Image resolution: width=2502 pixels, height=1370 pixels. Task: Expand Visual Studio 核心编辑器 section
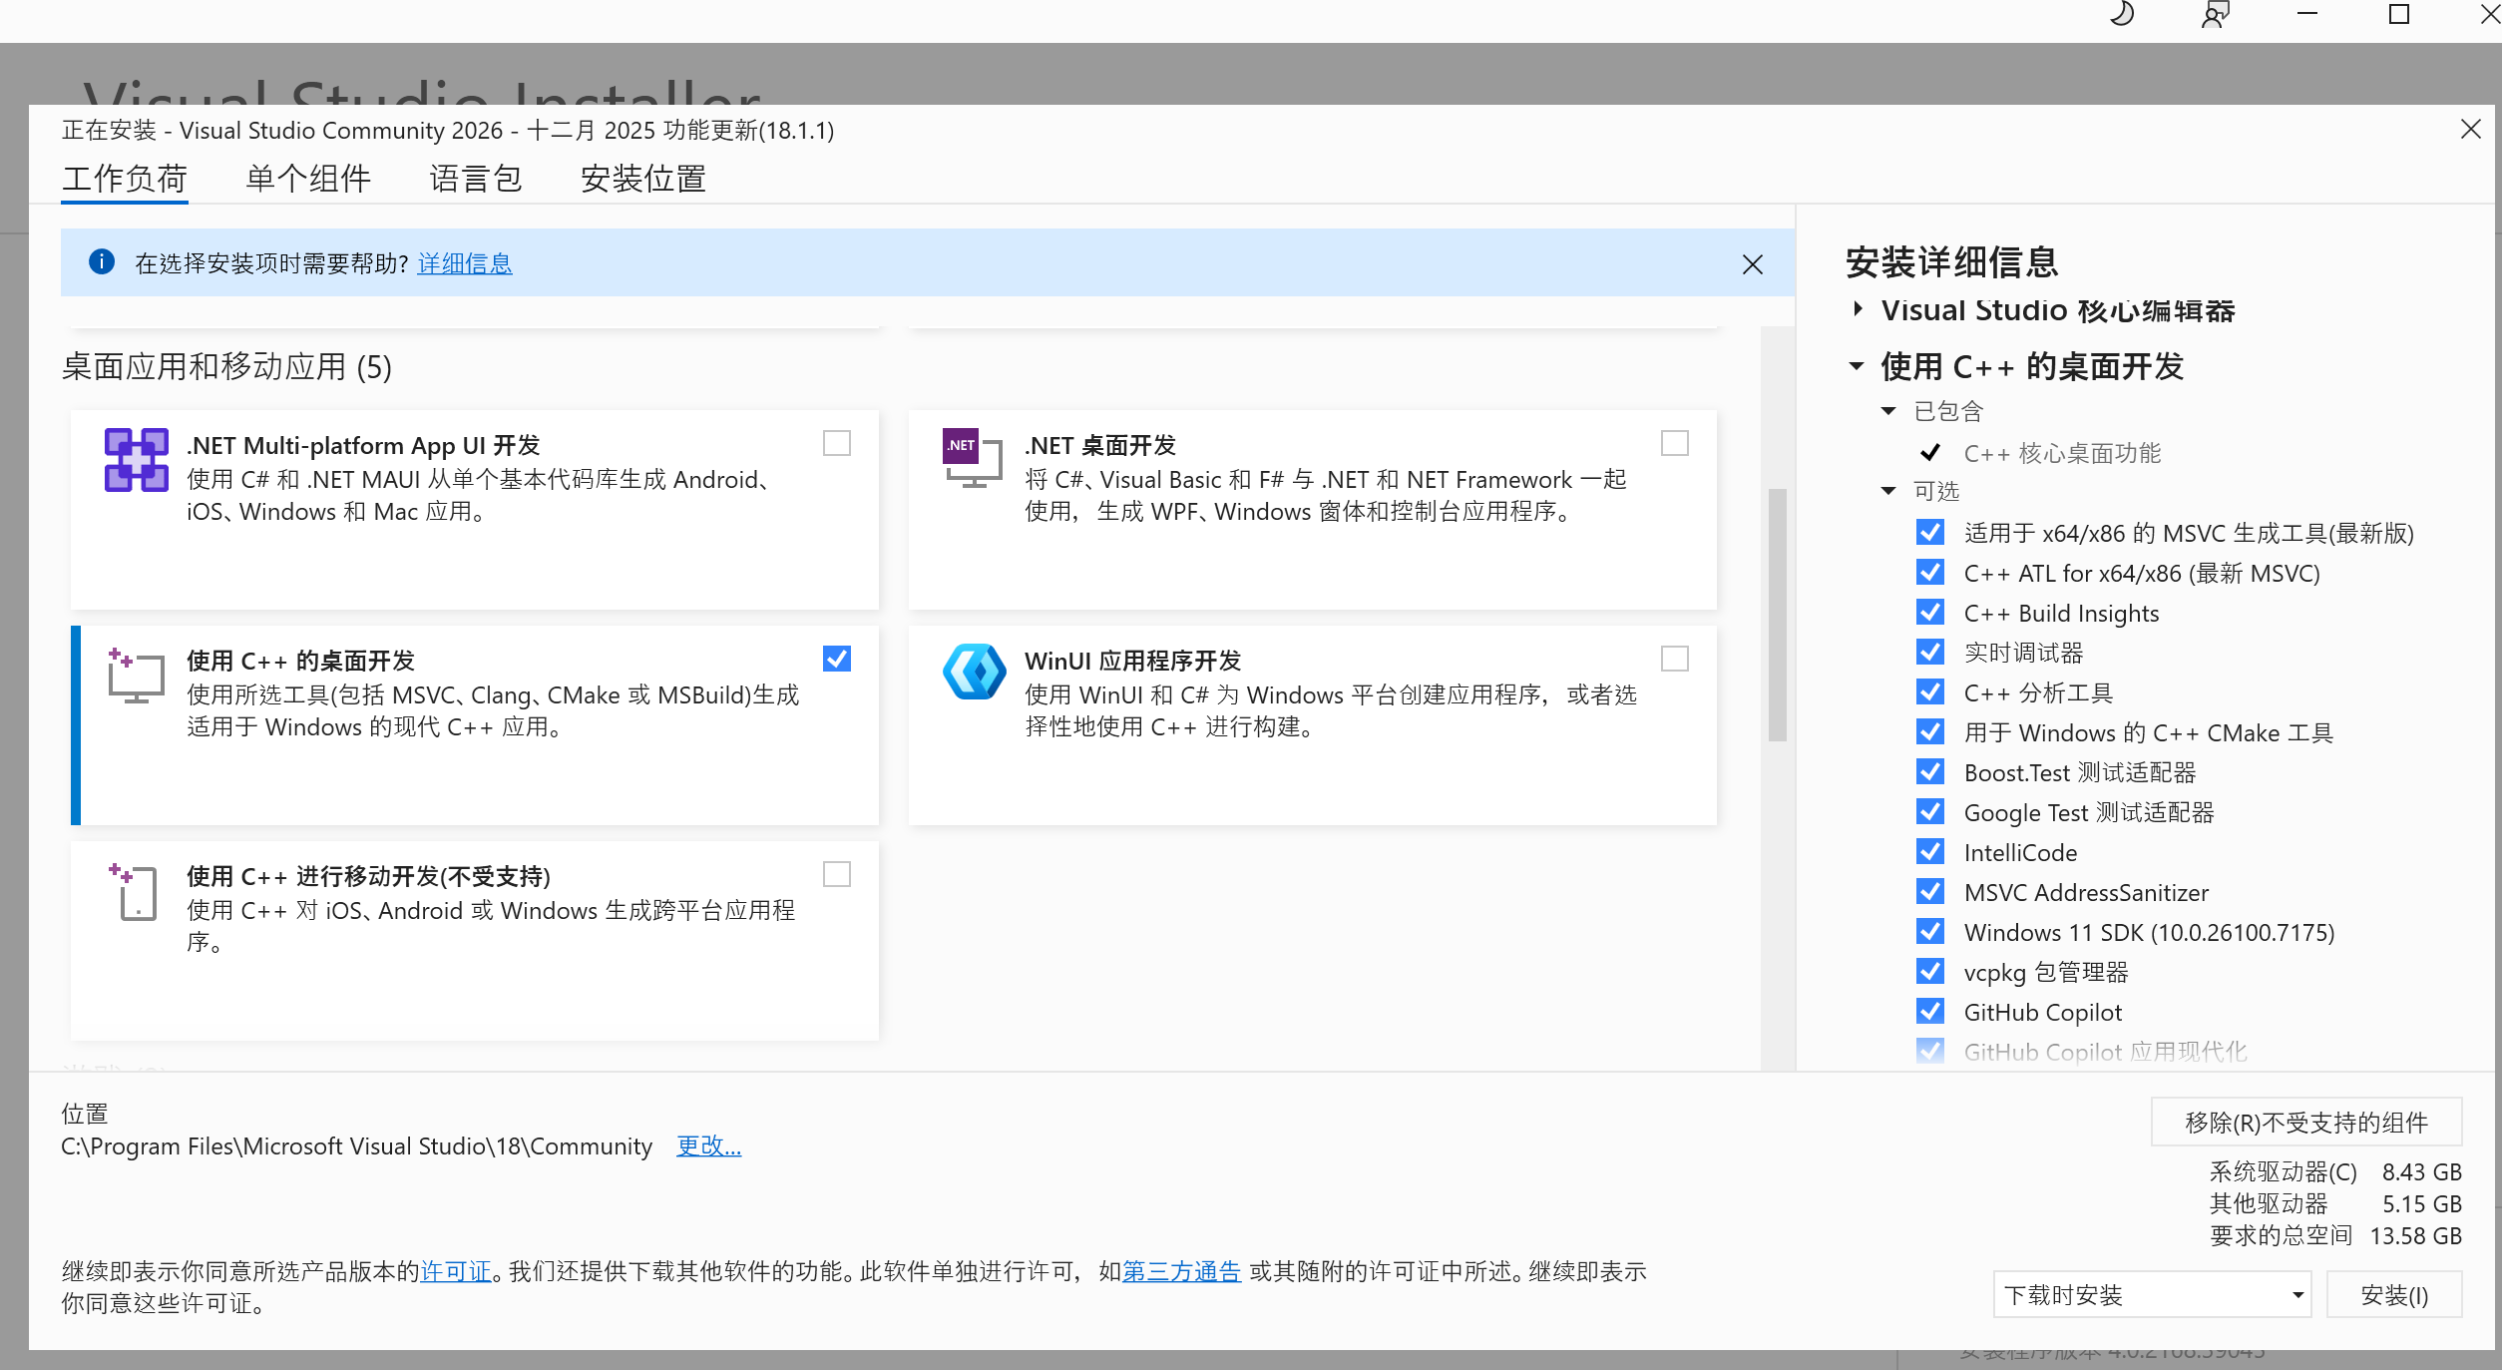[1858, 309]
